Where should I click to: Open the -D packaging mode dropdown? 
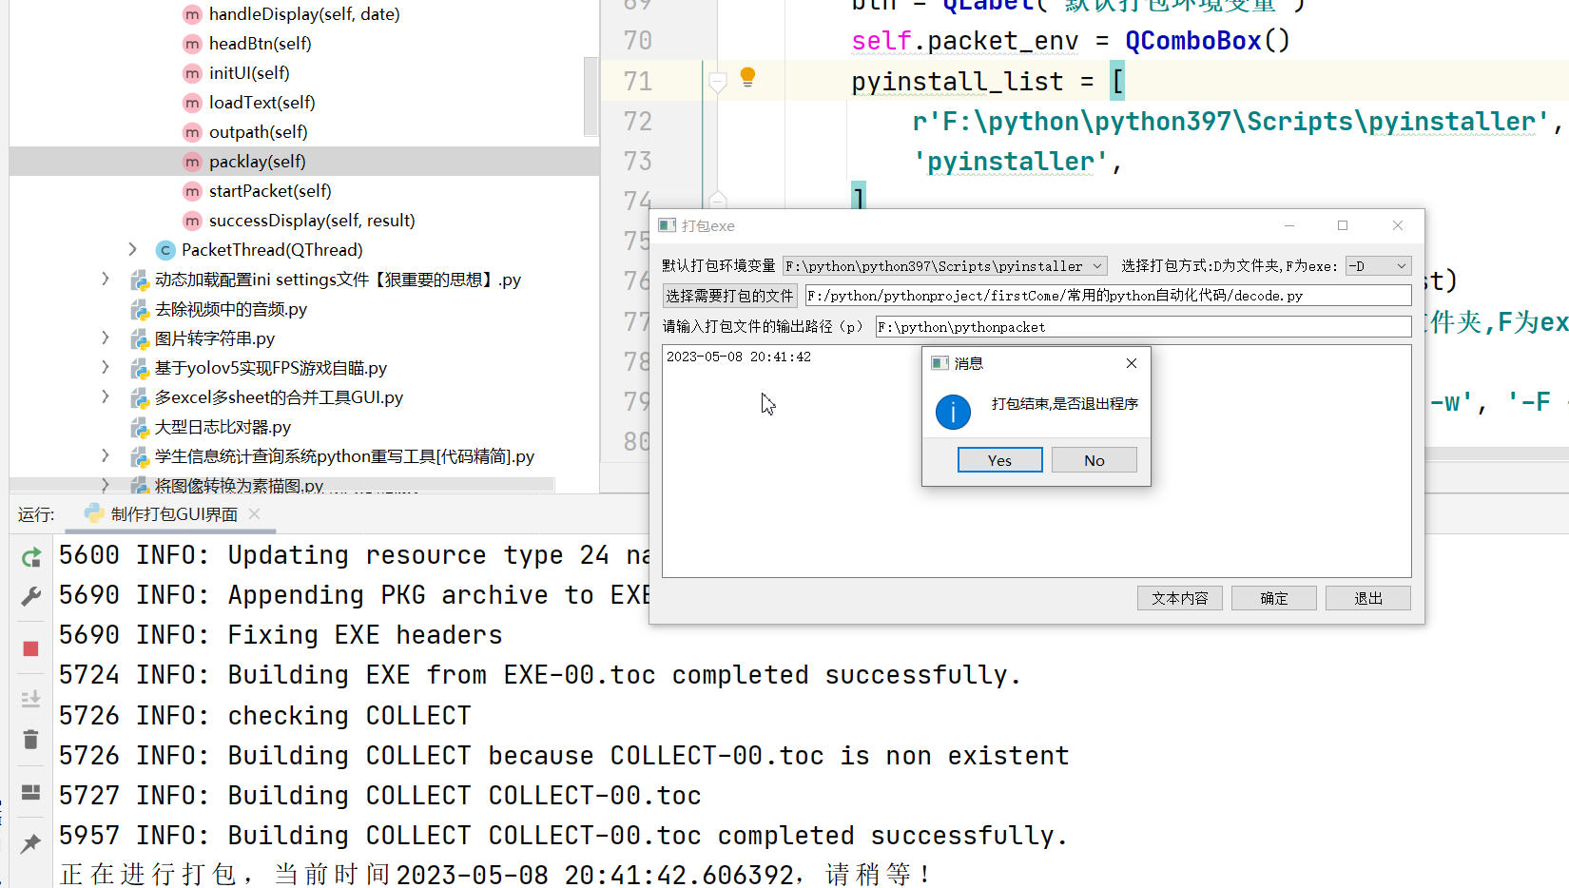point(1378,266)
